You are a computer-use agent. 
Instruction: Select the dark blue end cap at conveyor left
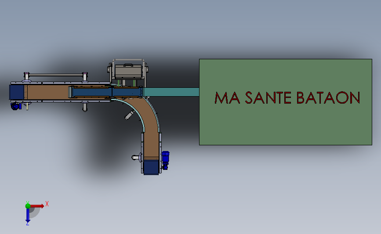click(x=17, y=92)
